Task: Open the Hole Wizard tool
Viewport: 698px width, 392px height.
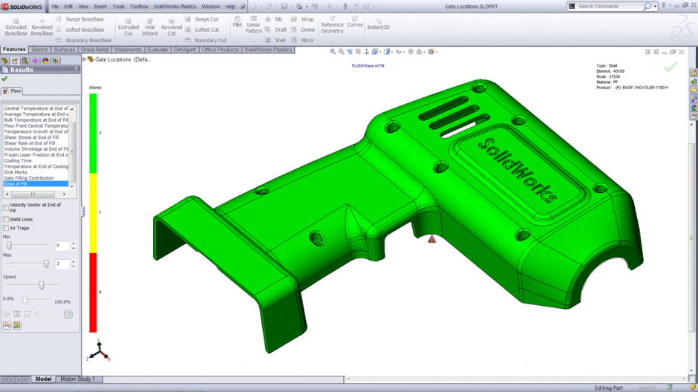Action: pos(150,27)
